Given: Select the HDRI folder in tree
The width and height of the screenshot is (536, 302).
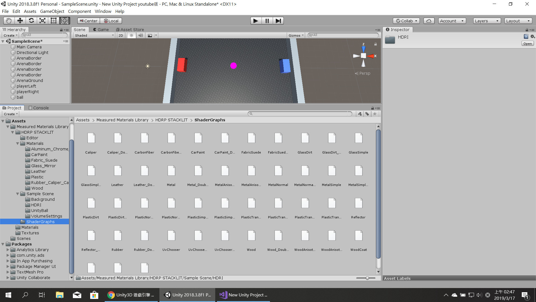Looking at the screenshot, I should point(36,205).
